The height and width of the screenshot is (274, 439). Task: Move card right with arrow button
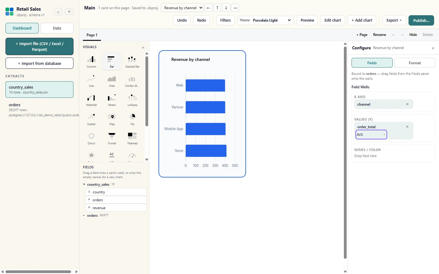pyautogui.click(x=235, y=8)
